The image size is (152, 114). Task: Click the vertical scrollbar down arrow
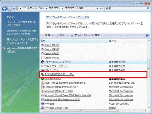pyautogui.click(x=149, y=107)
